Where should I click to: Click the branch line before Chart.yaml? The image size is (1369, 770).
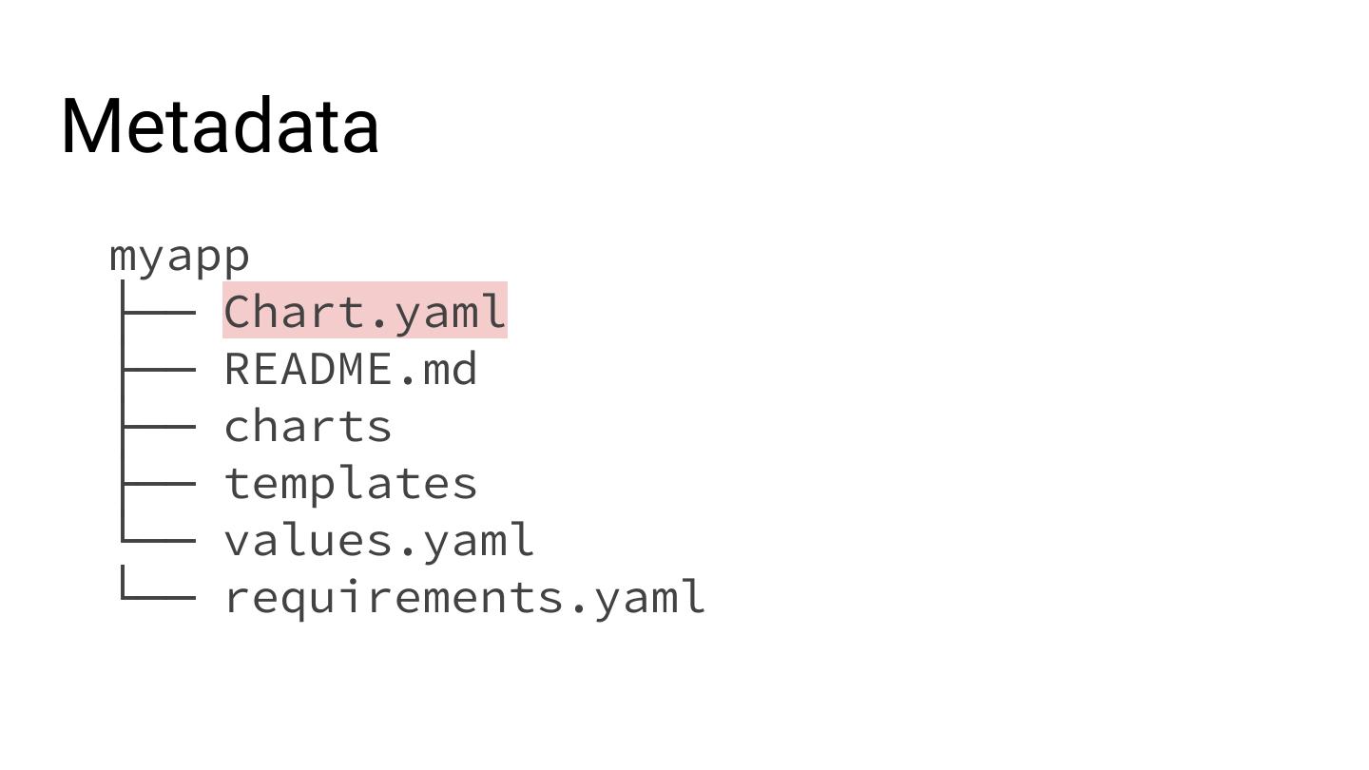click(159, 312)
